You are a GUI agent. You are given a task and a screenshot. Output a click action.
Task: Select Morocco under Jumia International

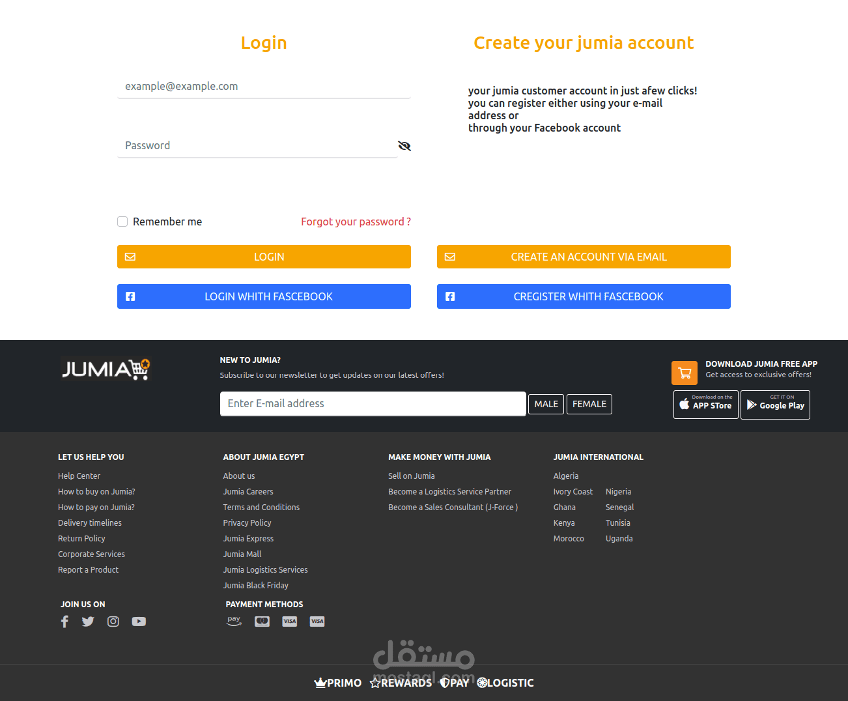569,539
